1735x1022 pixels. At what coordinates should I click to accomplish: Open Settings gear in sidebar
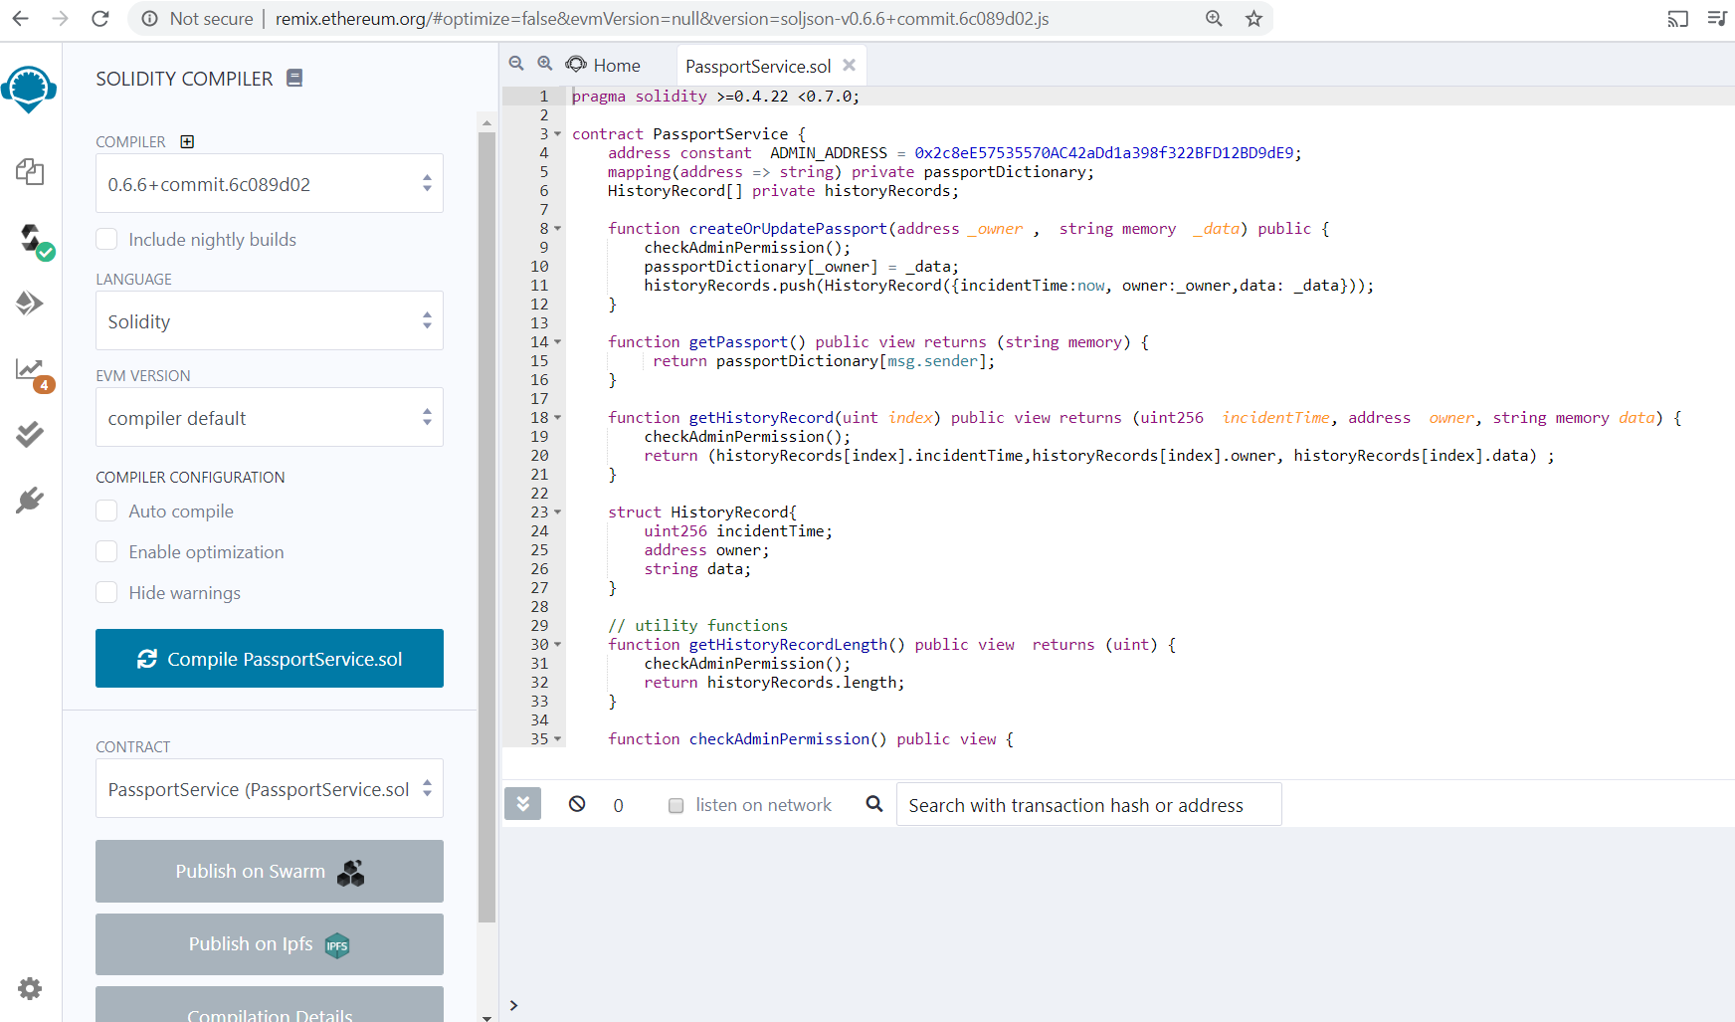coord(30,988)
